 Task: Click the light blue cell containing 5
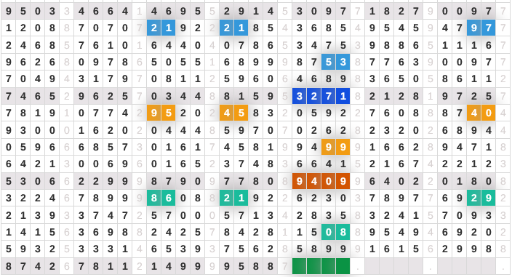pyautogui.click(x=329, y=62)
